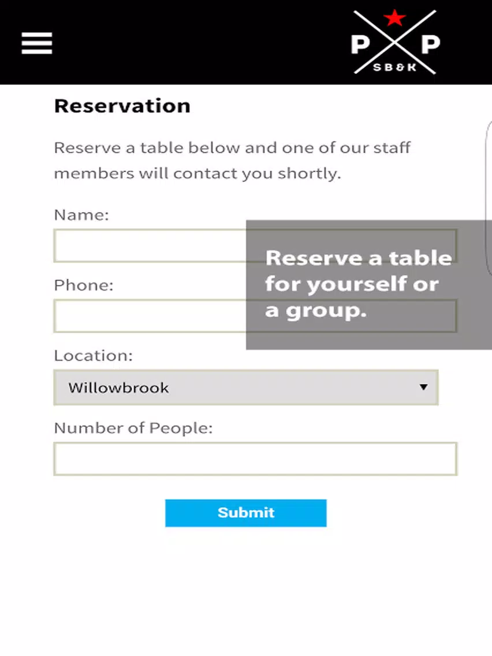Click the staff contact description text
492x656 pixels.
pyautogui.click(x=232, y=161)
